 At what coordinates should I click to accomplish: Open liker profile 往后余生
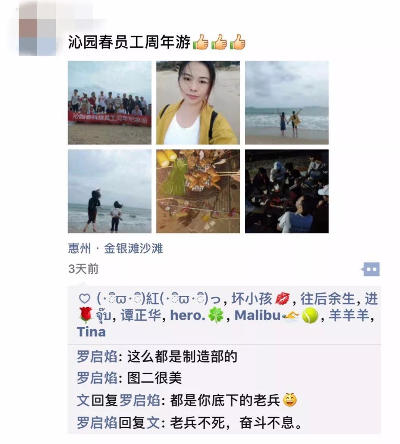click(x=327, y=299)
